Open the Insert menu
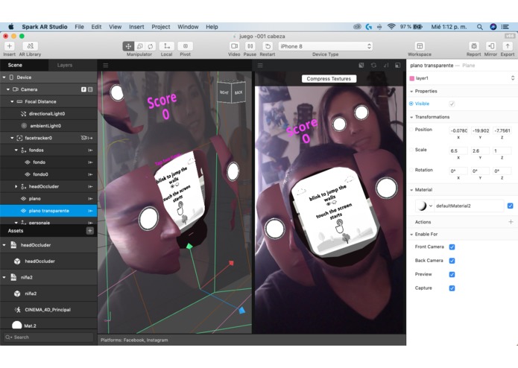Viewport: 518px width, 368px height. (136, 27)
